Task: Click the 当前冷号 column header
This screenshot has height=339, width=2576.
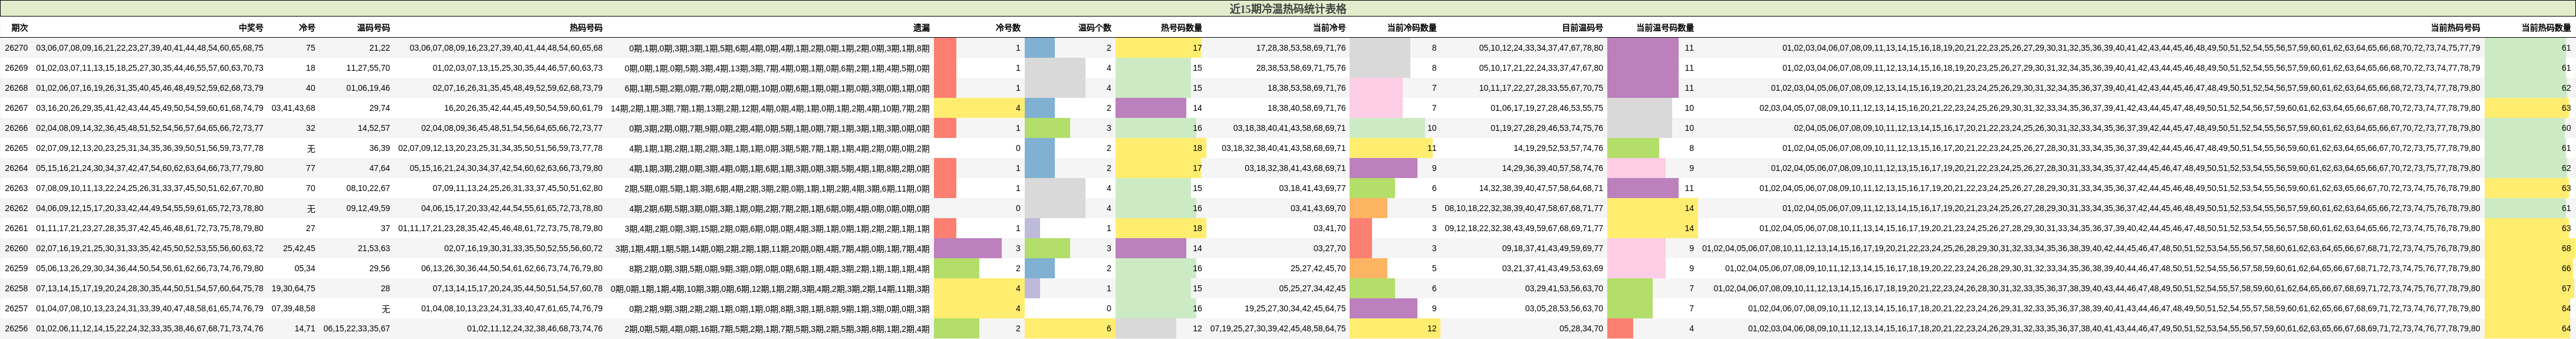Action: pos(1329,28)
